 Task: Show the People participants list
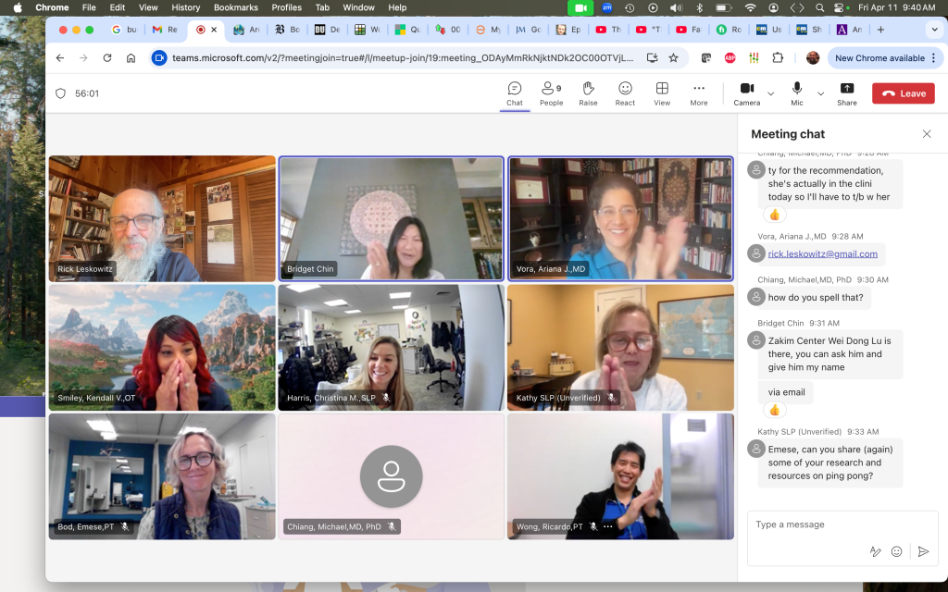(x=551, y=92)
